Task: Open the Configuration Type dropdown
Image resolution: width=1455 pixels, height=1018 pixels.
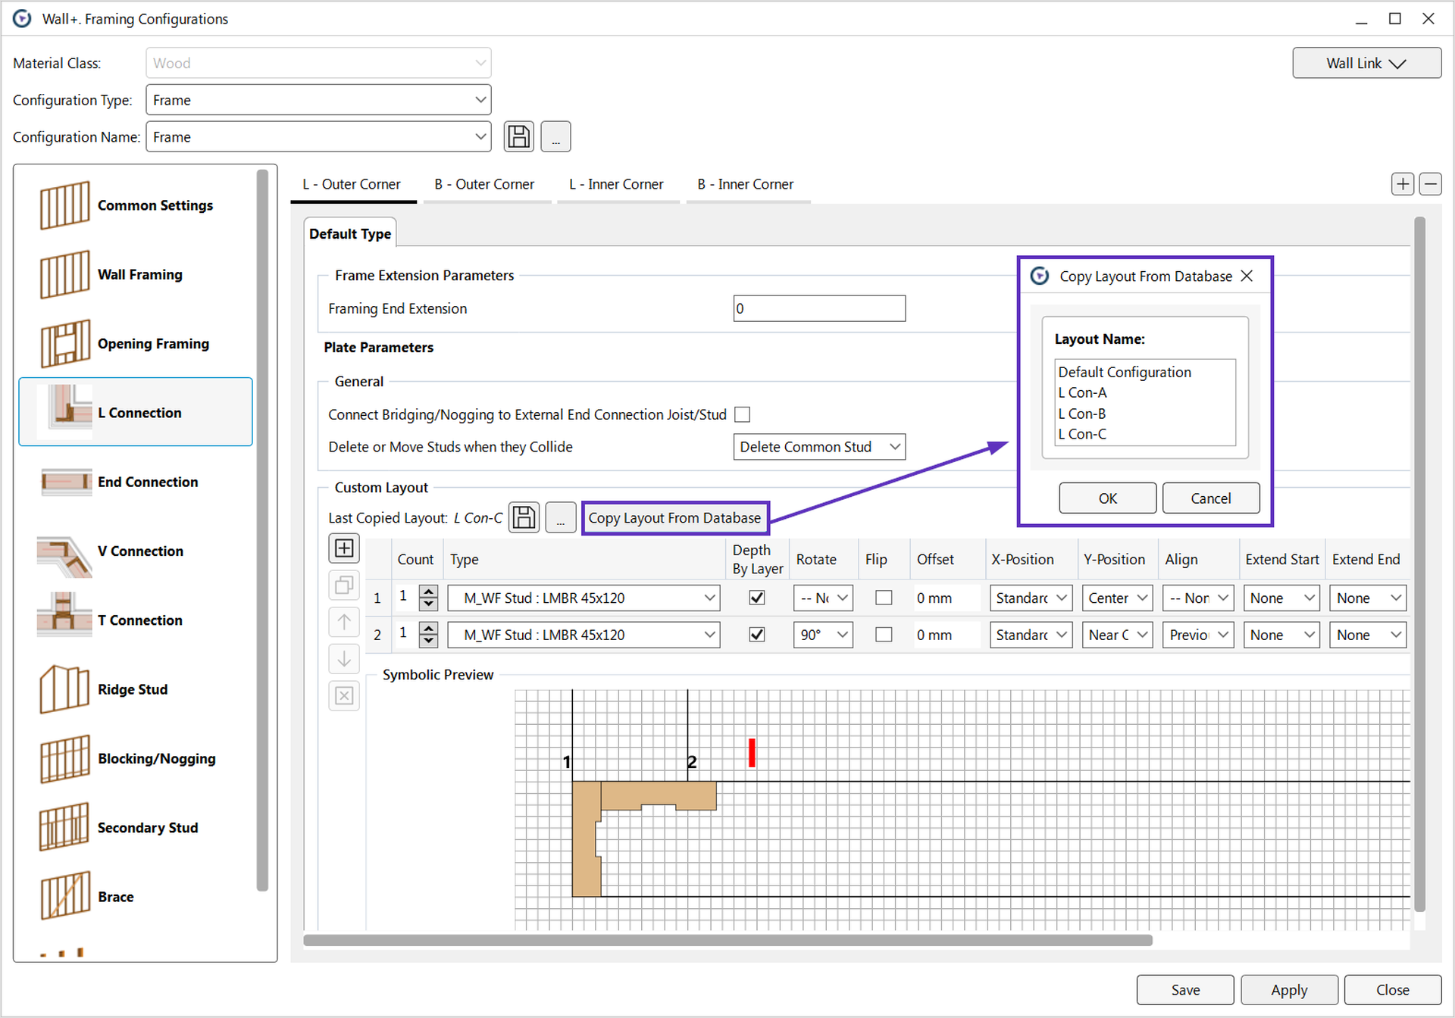Action: pos(480,99)
